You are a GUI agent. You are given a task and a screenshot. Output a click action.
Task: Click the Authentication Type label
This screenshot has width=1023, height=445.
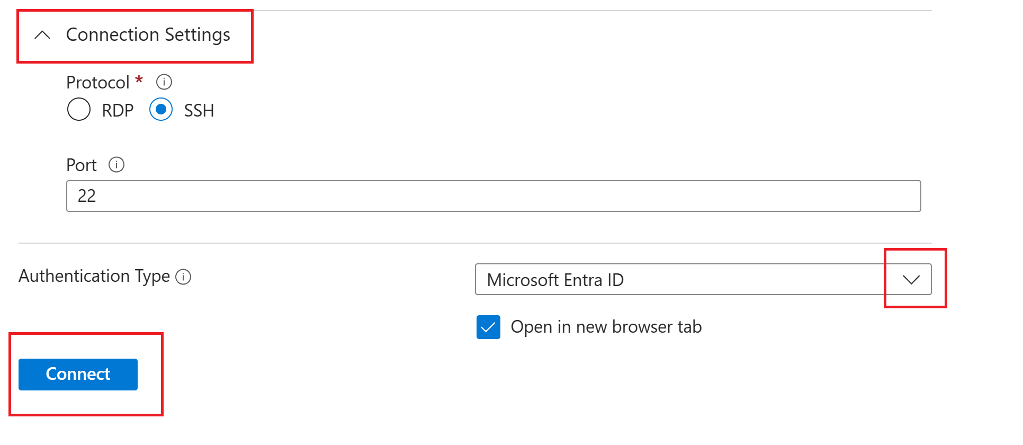point(94,277)
